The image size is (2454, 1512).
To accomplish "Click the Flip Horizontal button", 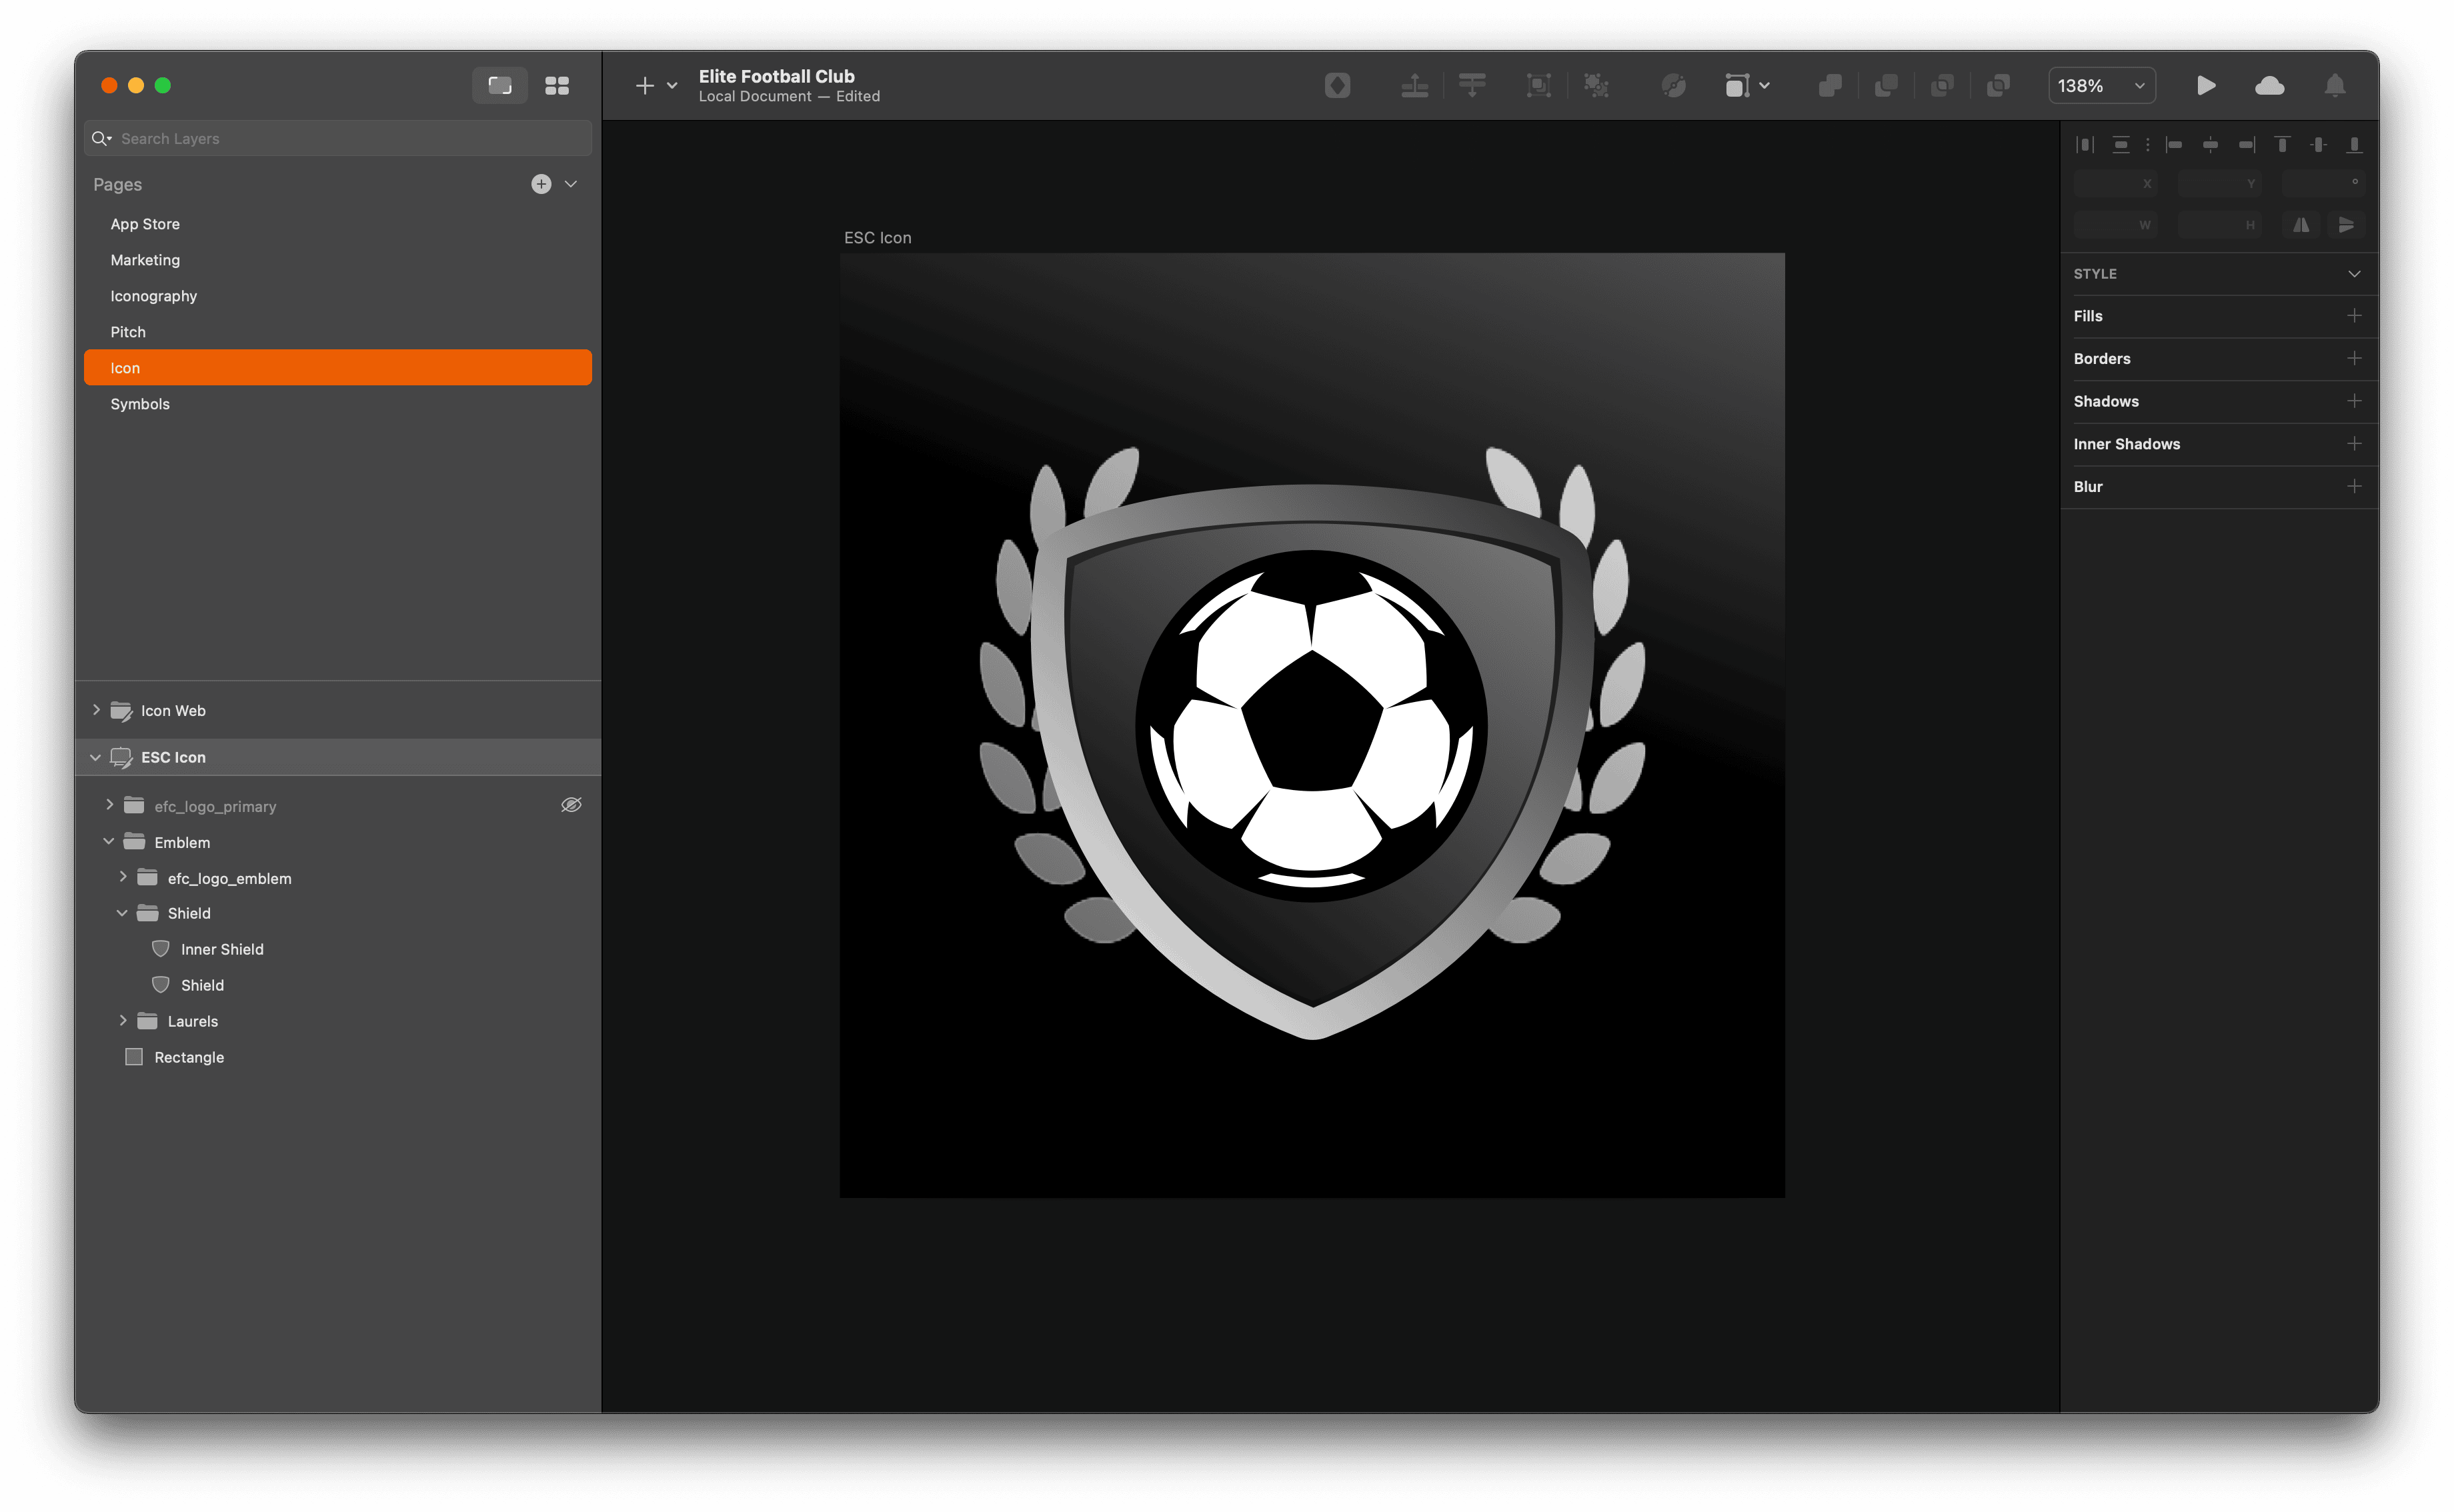I will tap(2301, 225).
